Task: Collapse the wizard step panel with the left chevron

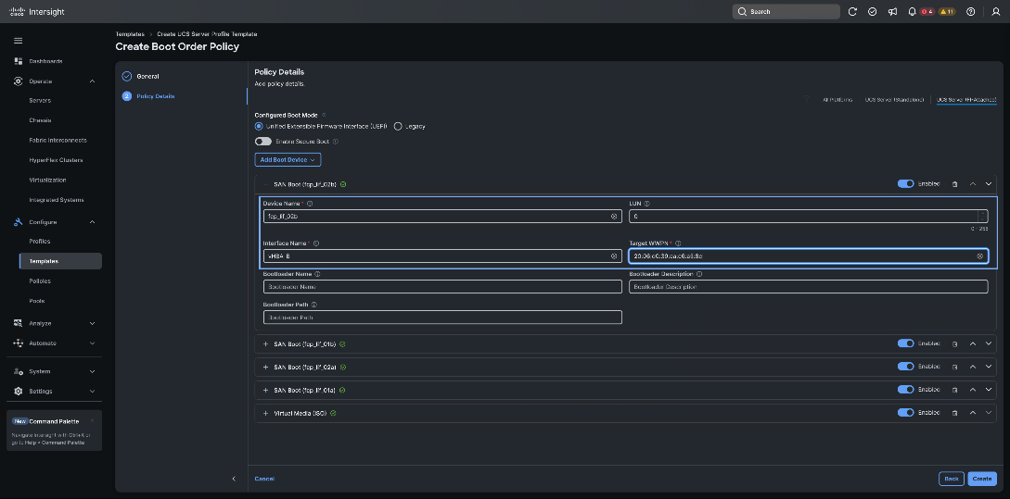Action: (x=234, y=479)
